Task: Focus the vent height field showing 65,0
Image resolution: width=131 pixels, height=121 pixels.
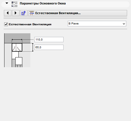Action: pos(49,47)
